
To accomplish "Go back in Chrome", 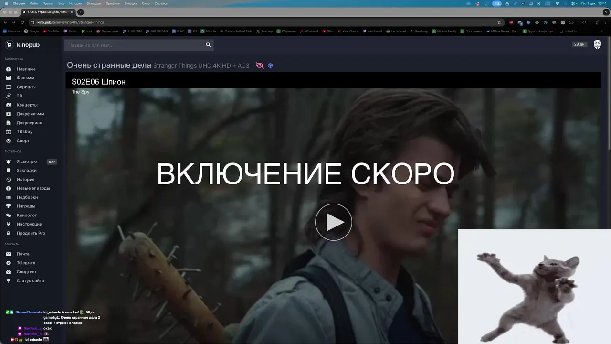I will [x=5, y=22].
